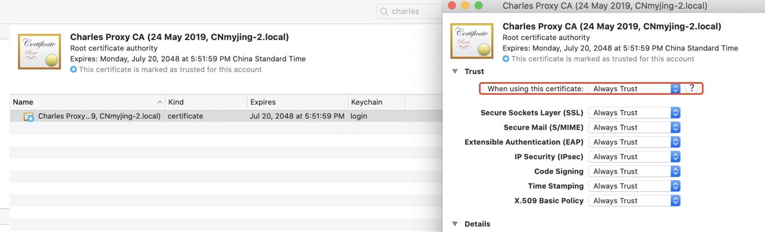Click the blue plus trust icon in Keychain Access header
This screenshot has height=232, width=765.
[74, 70]
